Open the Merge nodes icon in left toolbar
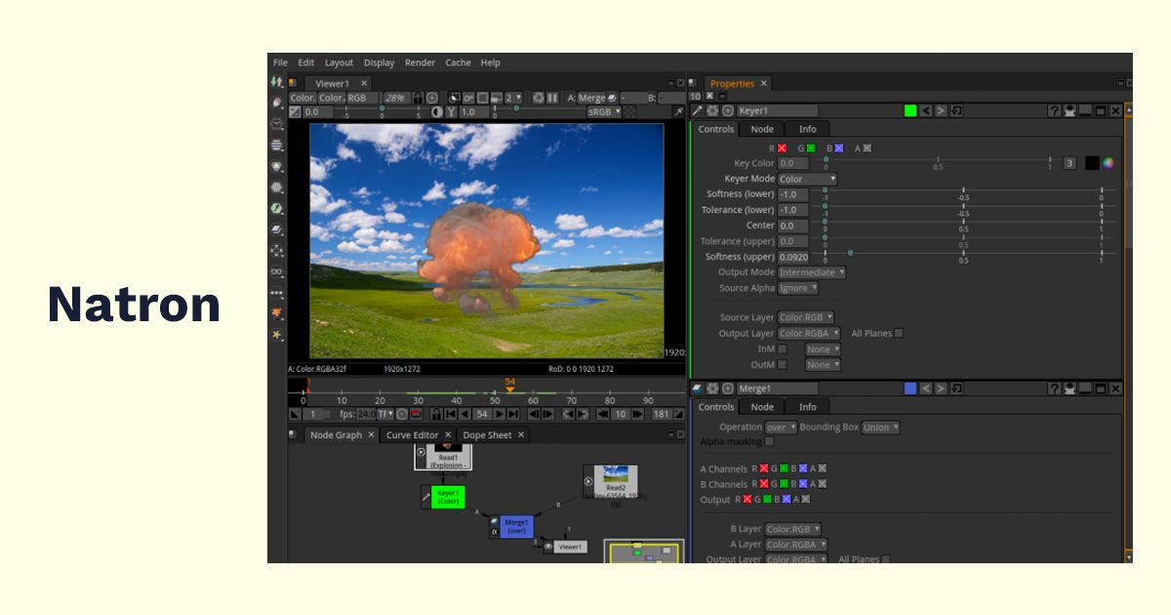 (x=277, y=229)
